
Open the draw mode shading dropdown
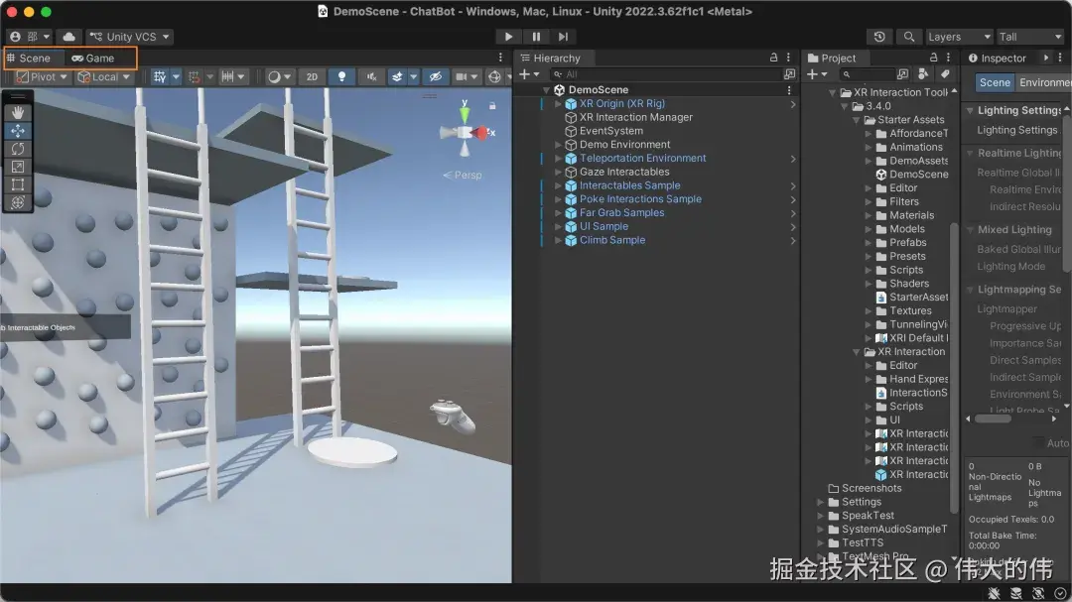(x=279, y=77)
